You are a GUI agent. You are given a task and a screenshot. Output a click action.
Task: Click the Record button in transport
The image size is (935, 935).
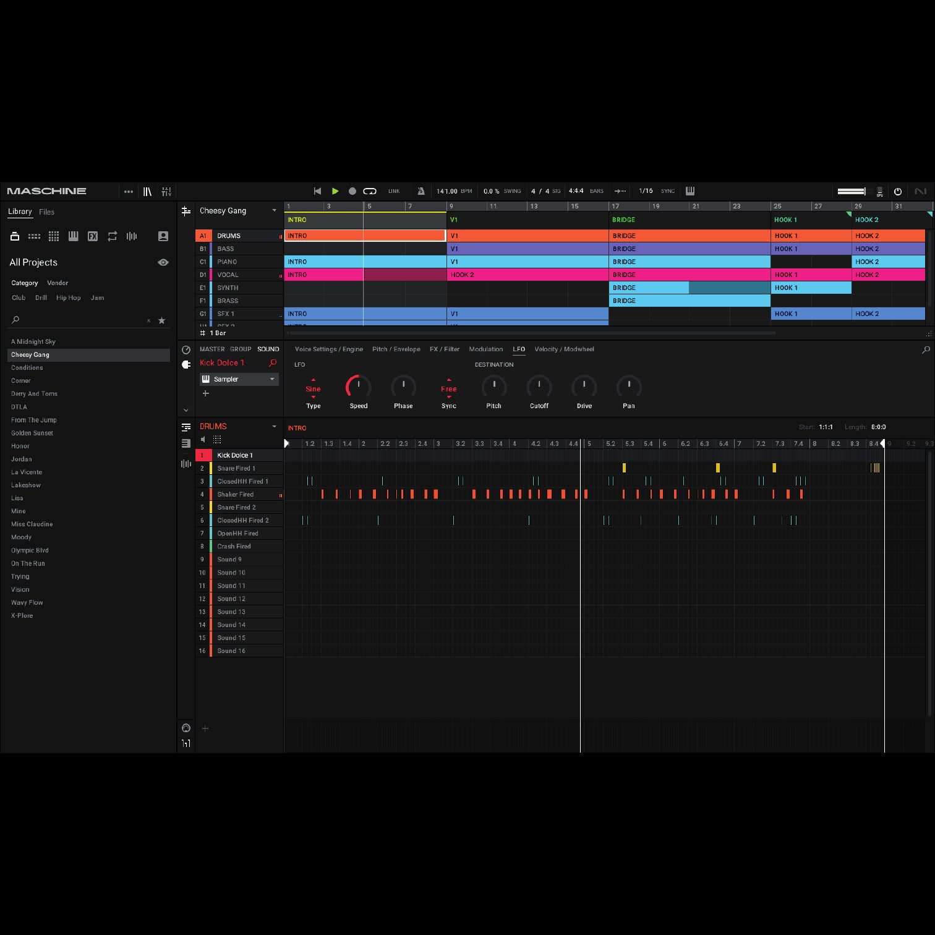pyautogui.click(x=352, y=191)
